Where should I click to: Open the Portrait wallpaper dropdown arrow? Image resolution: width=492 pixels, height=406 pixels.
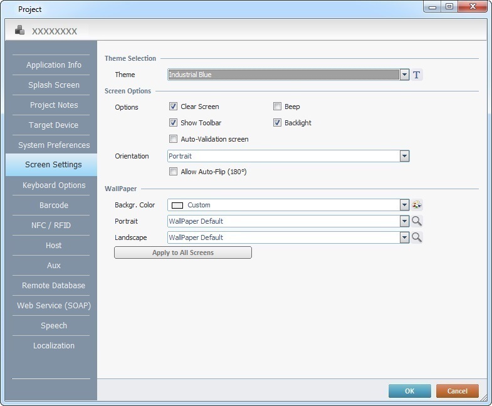pos(404,221)
